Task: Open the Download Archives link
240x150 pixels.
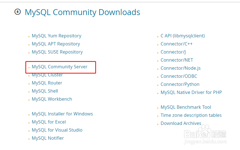Action: coord(181,123)
